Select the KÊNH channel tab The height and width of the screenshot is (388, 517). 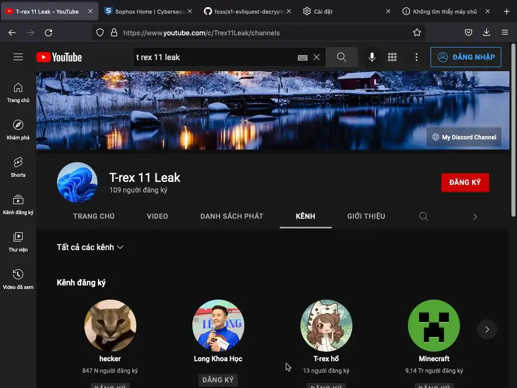click(305, 216)
